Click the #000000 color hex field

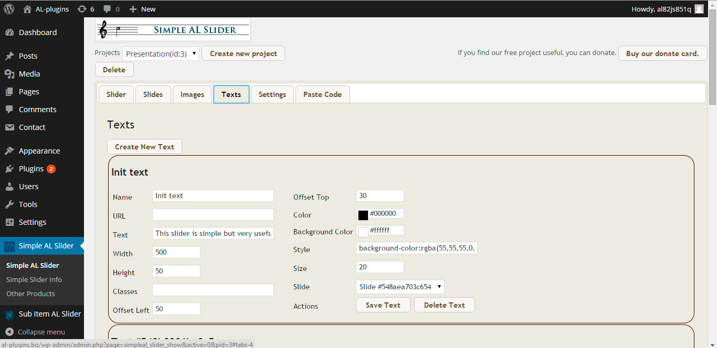[x=386, y=213]
